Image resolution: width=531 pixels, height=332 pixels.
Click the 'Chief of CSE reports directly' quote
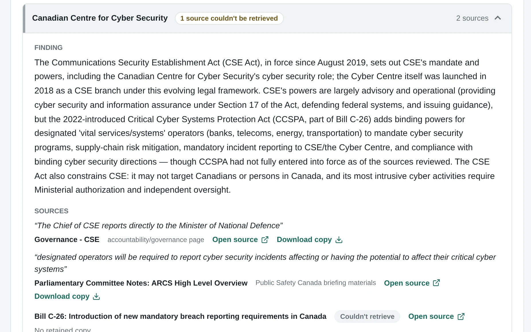click(159, 226)
